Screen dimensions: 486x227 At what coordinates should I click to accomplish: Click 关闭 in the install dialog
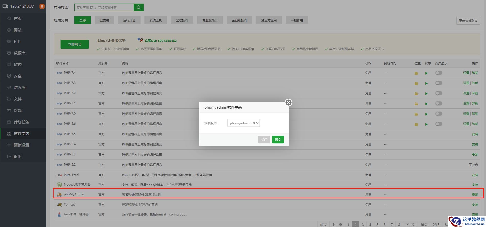coord(264,140)
